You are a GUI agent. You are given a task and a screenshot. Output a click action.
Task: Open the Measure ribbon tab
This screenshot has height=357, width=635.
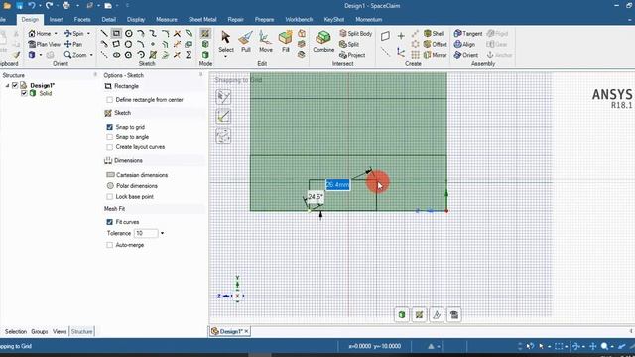[167, 20]
